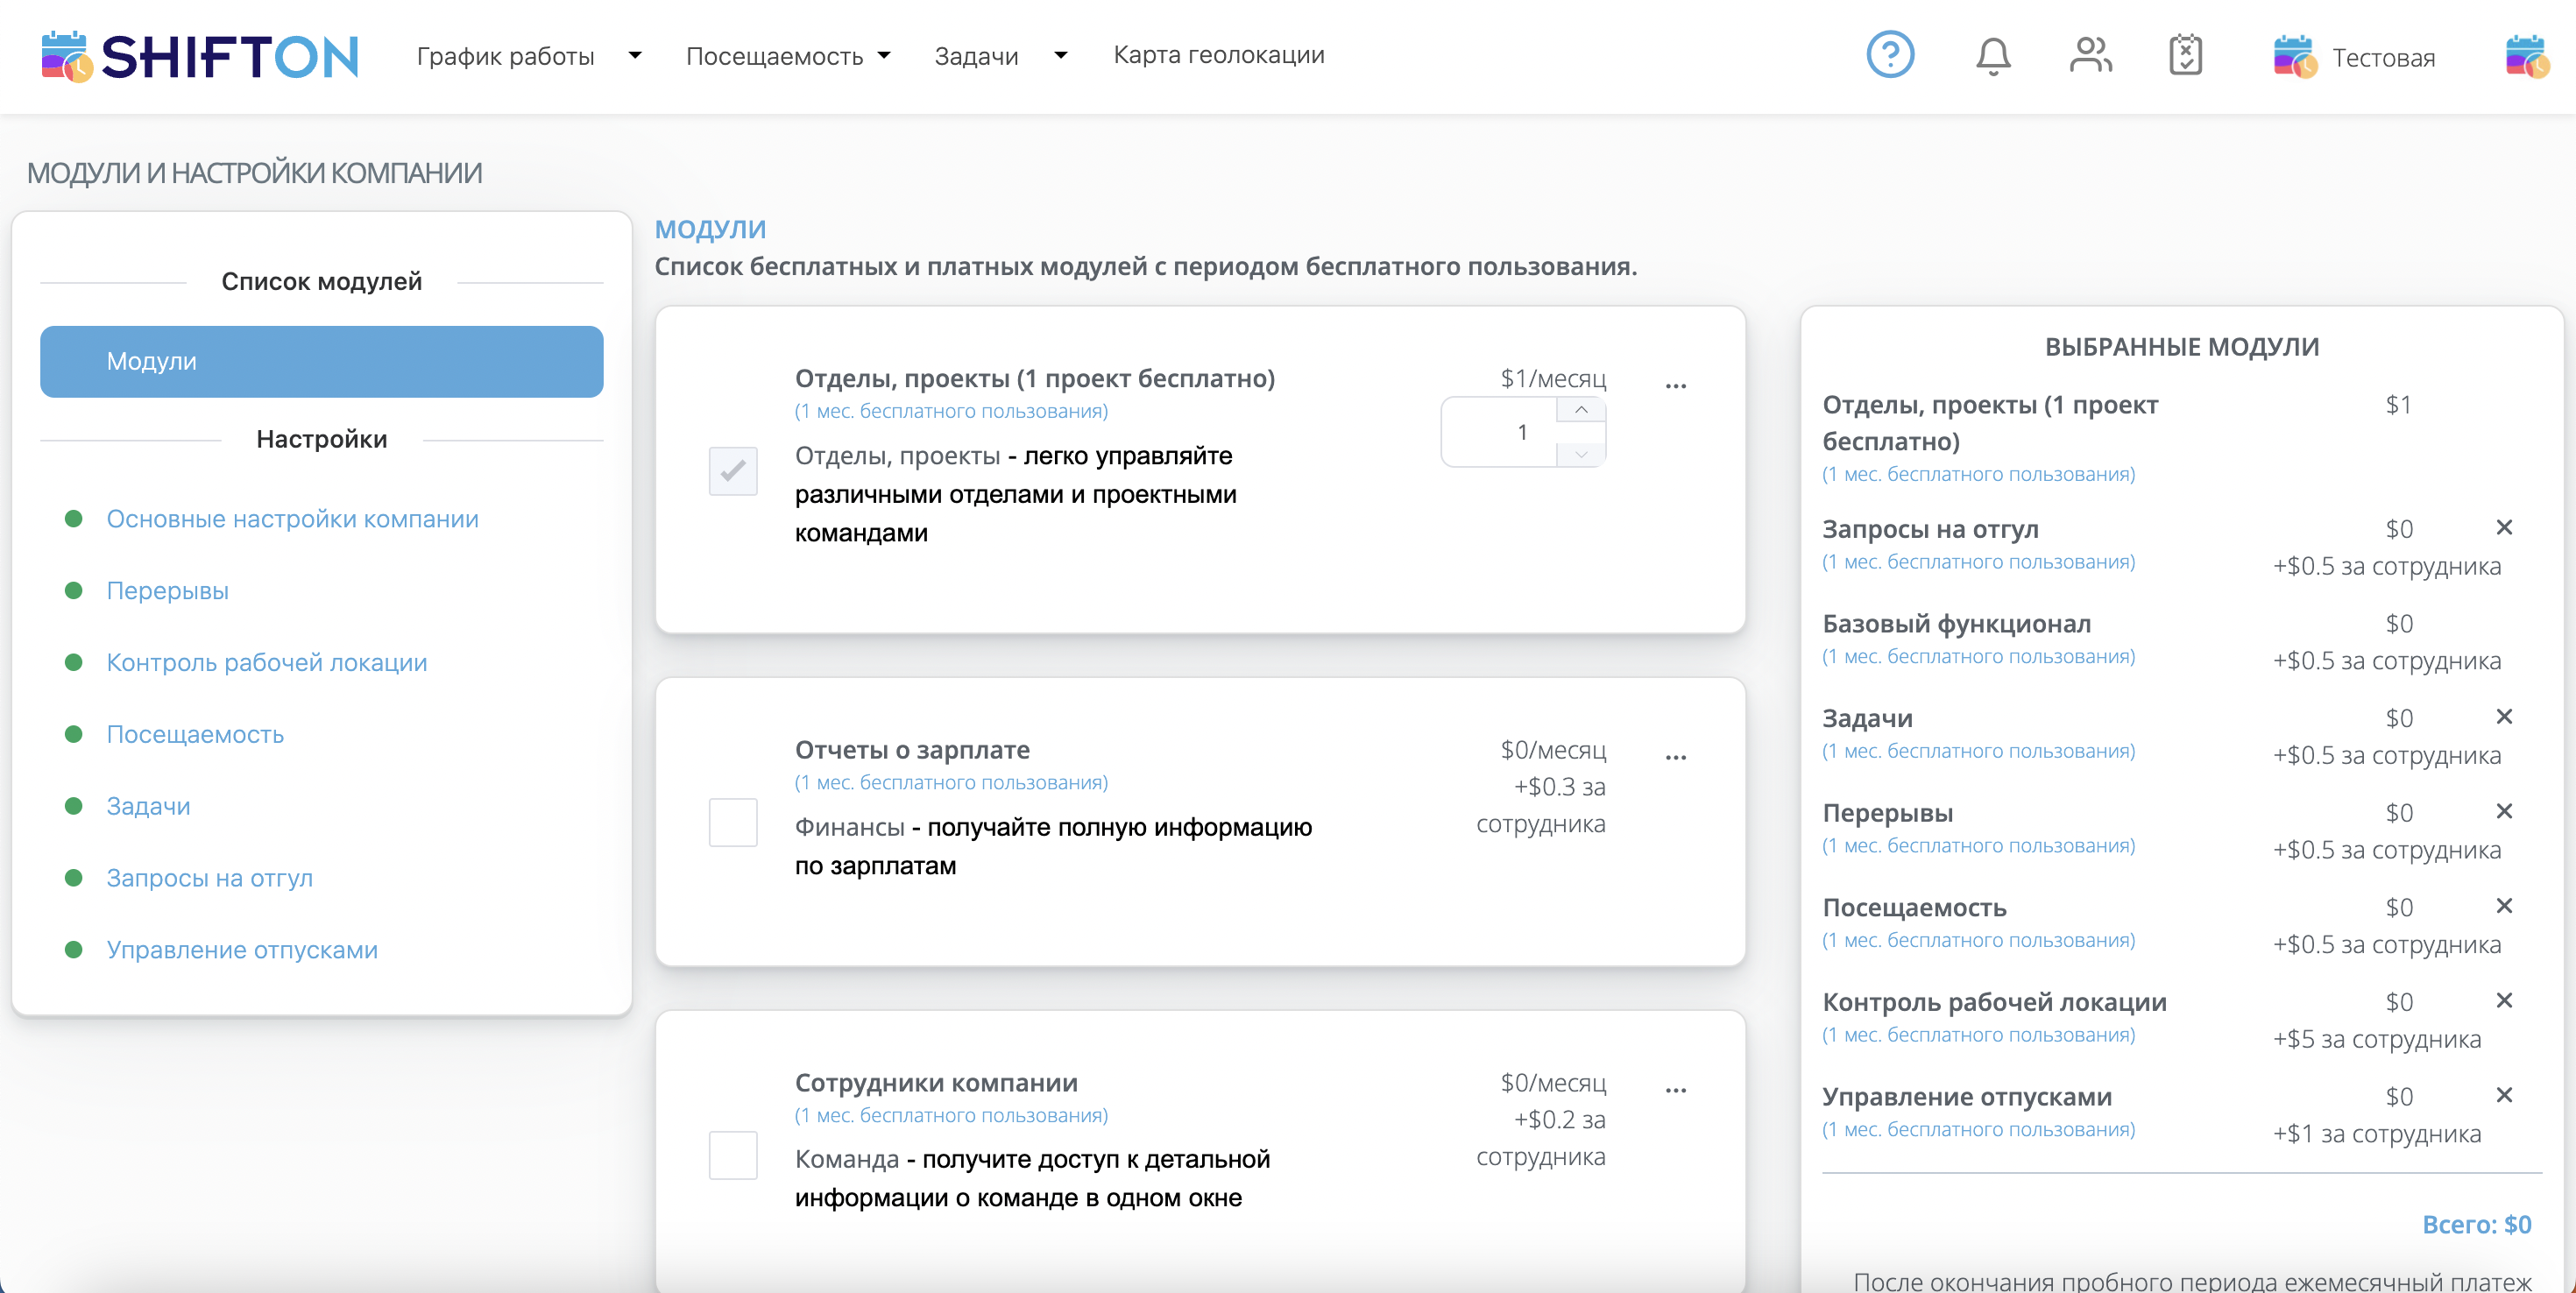Open Перерывы settings link
The width and height of the screenshot is (2576, 1293).
pos(168,591)
